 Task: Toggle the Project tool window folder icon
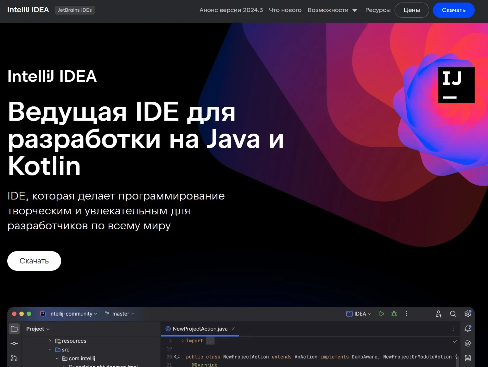pyautogui.click(x=14, y=329)
